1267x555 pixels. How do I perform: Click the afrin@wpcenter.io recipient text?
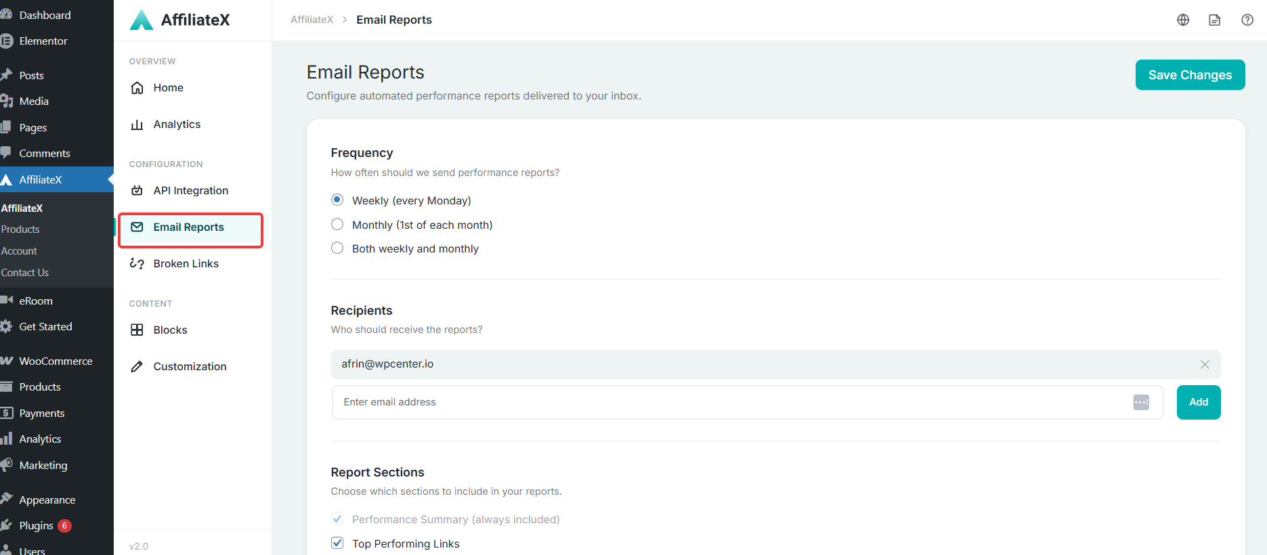[x=387, y=364]
